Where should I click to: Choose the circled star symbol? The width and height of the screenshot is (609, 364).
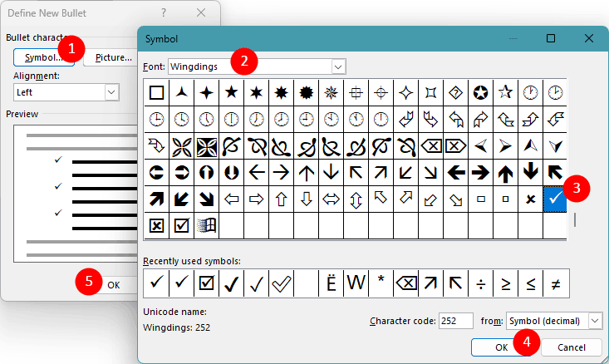[480, 93]
